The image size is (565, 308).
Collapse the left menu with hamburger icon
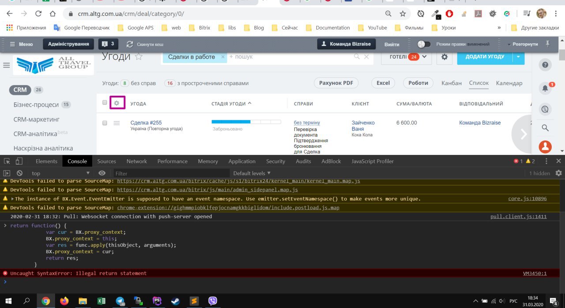coord(6,65)
